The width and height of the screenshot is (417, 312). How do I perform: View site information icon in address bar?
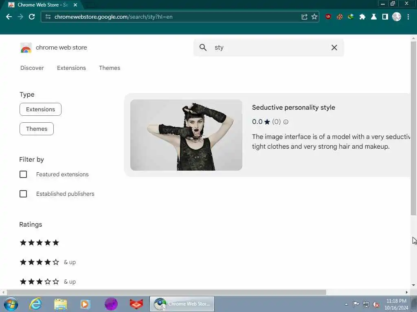click(x=48, y=17)
